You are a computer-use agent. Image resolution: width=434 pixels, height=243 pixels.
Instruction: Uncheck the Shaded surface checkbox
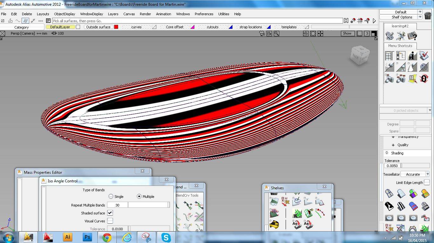click(x=110, y=213)
